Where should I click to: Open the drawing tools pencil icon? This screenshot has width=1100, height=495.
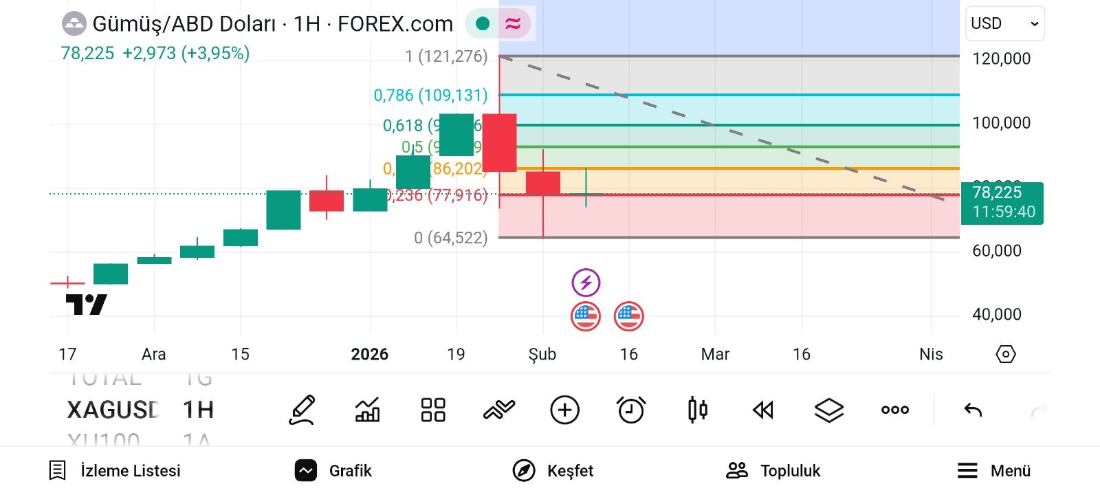302,410
